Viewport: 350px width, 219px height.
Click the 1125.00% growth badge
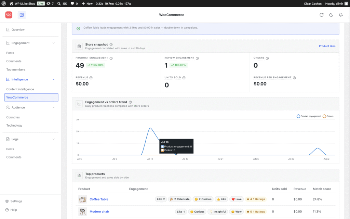[96, 65]
